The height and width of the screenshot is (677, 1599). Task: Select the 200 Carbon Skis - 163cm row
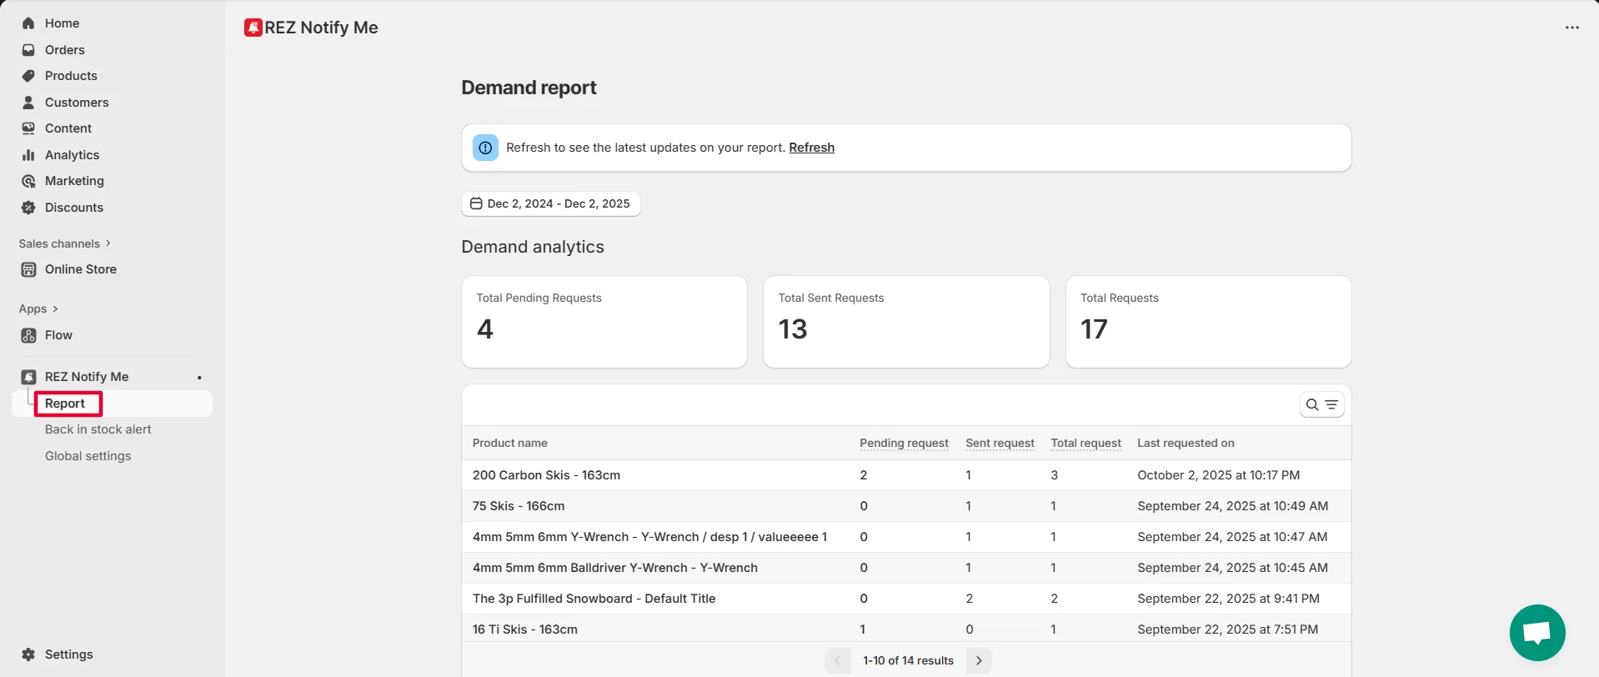906,475
